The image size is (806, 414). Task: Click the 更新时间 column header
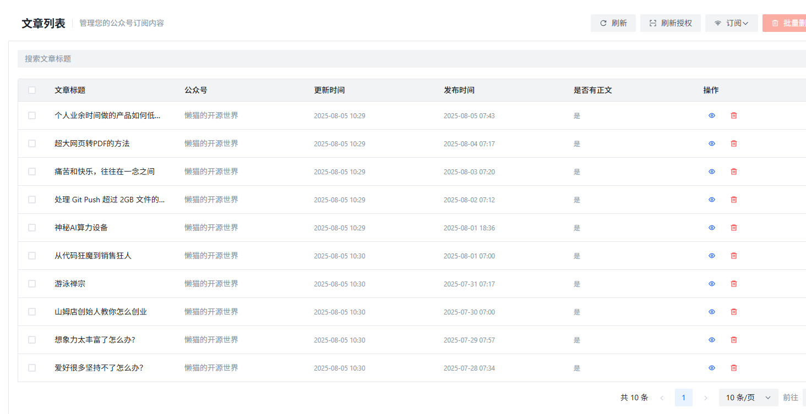coord(329,90)
